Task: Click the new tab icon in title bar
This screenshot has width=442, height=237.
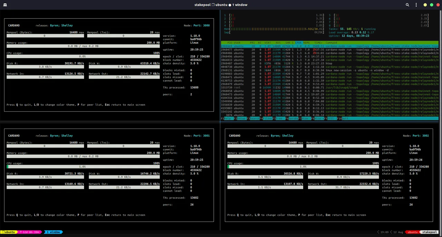Action: tap(5, 5)
